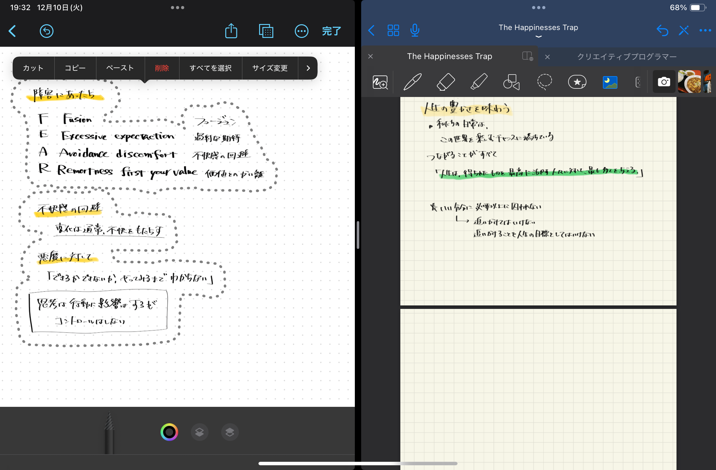This screenshot has height=470, width=716.
Task: Close the クリエイティブプログラマー tab
Action: pyautogui.click(x=548, y=57)
